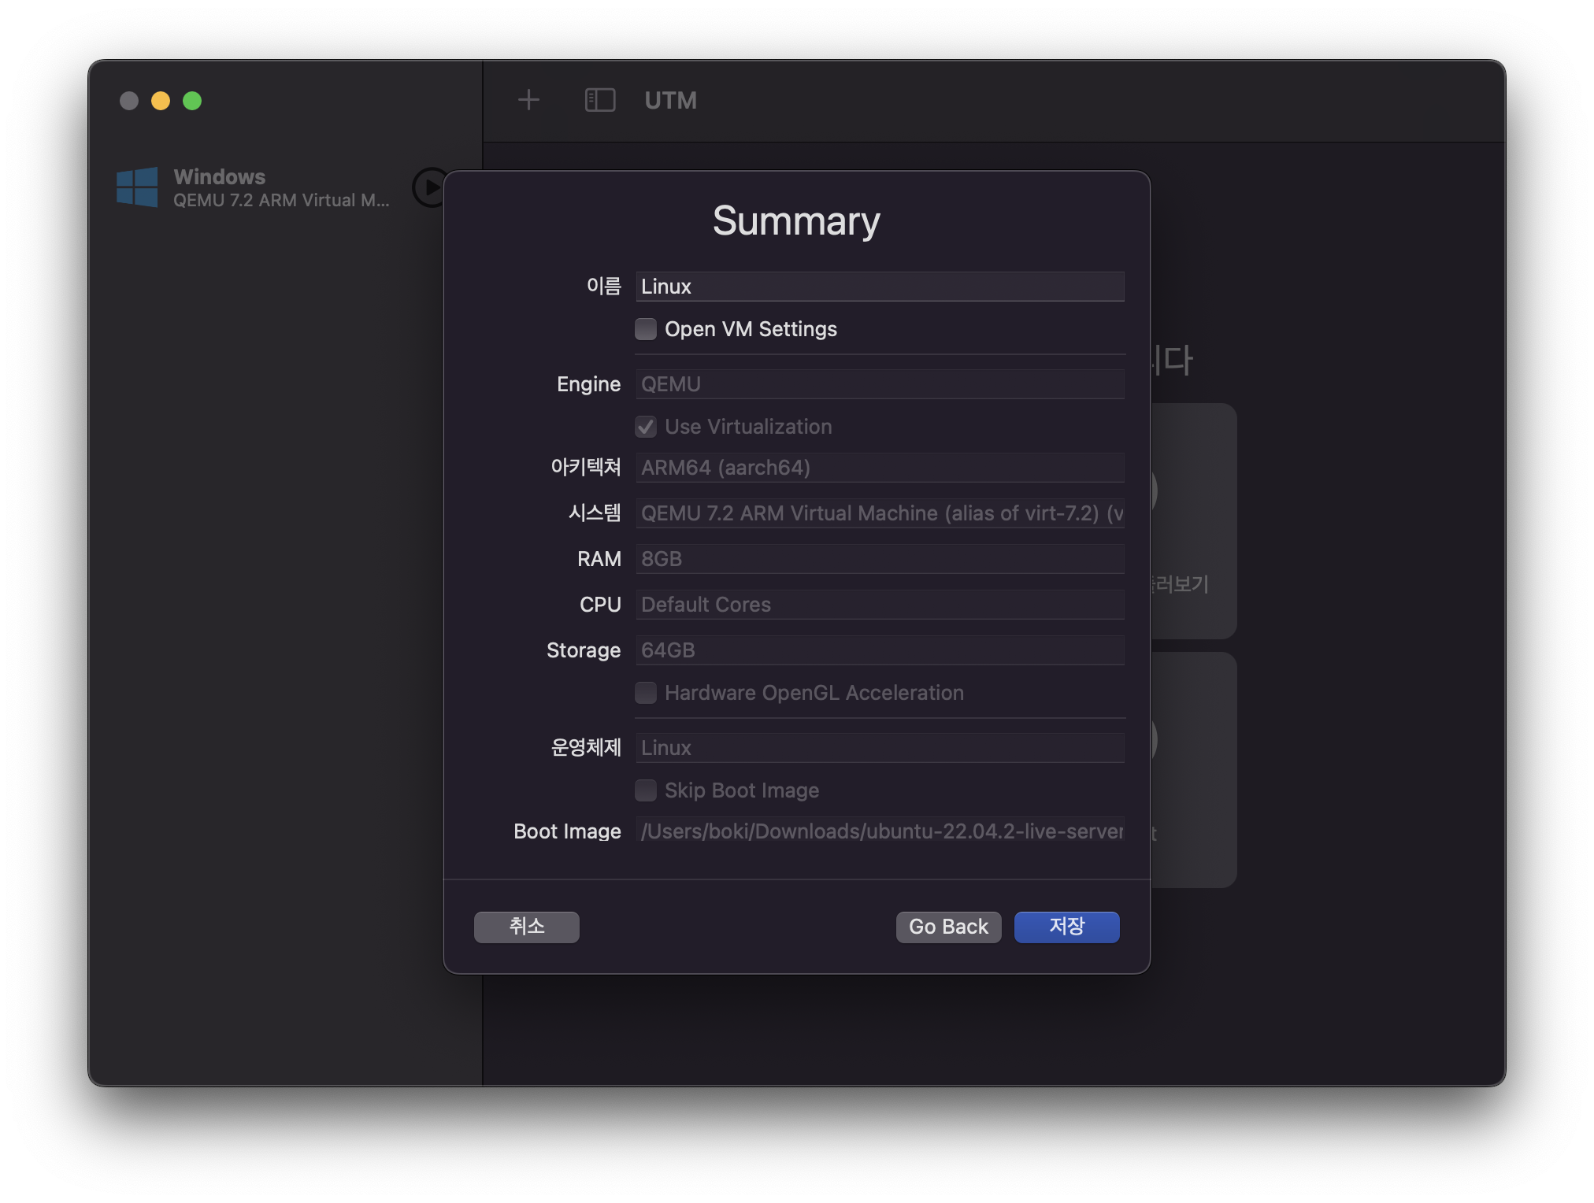Click the Go Back button
Viewport: 1594px width, 1203px height.
click(948, 927)
